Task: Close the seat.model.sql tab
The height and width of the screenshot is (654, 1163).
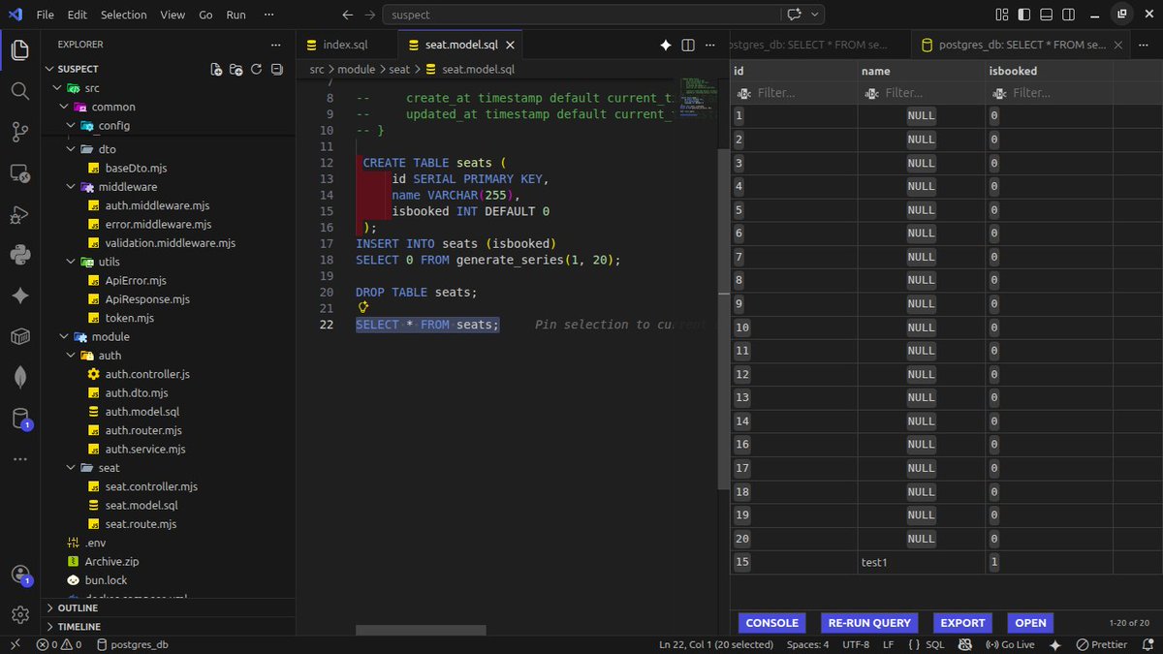Action: [511, 46]
